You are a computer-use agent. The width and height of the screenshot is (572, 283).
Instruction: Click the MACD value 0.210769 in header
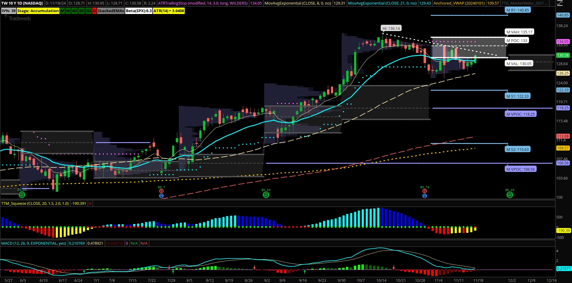[77, 243]
